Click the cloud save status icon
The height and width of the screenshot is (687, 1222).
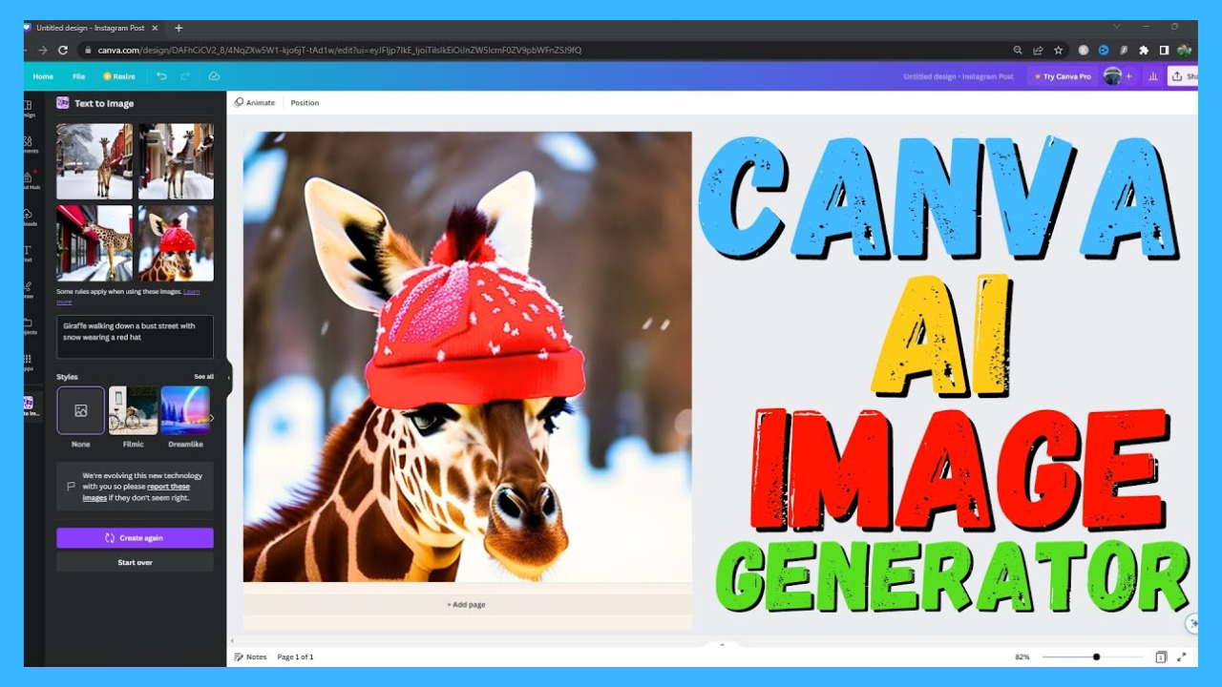214,76
